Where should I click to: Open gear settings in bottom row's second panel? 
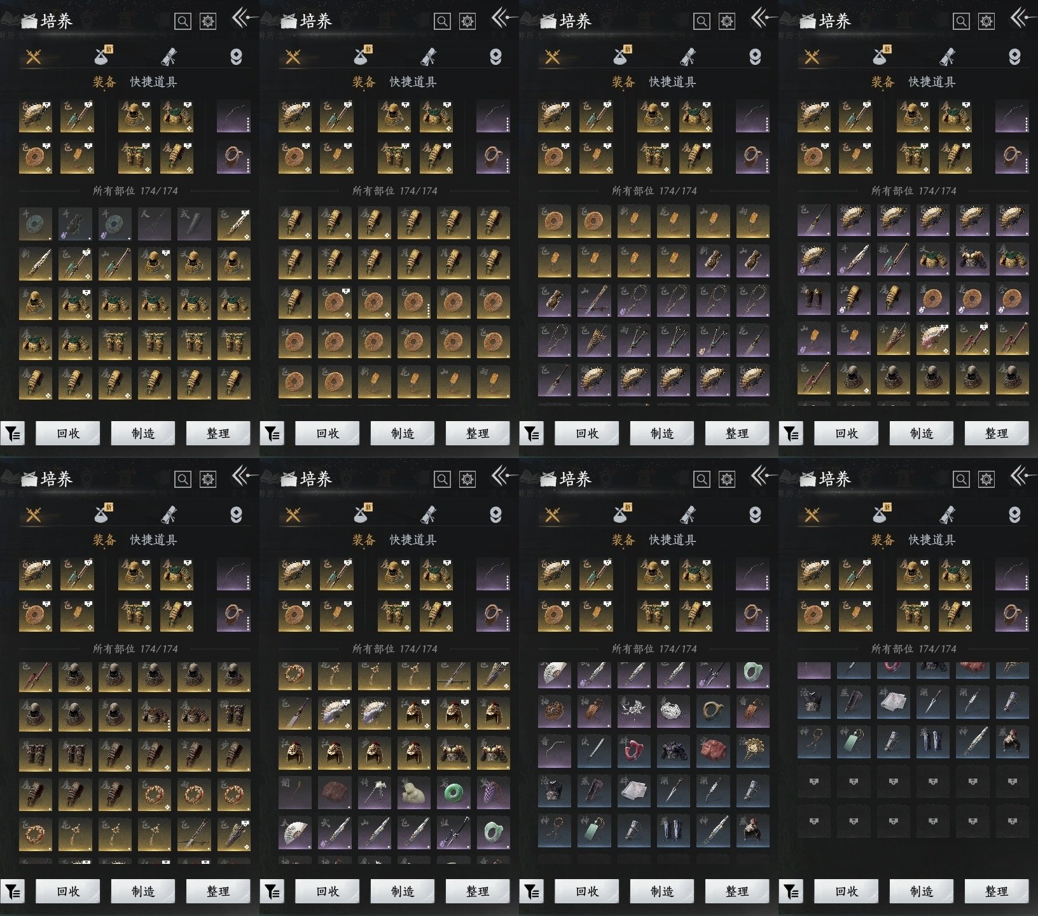point(467,480)
